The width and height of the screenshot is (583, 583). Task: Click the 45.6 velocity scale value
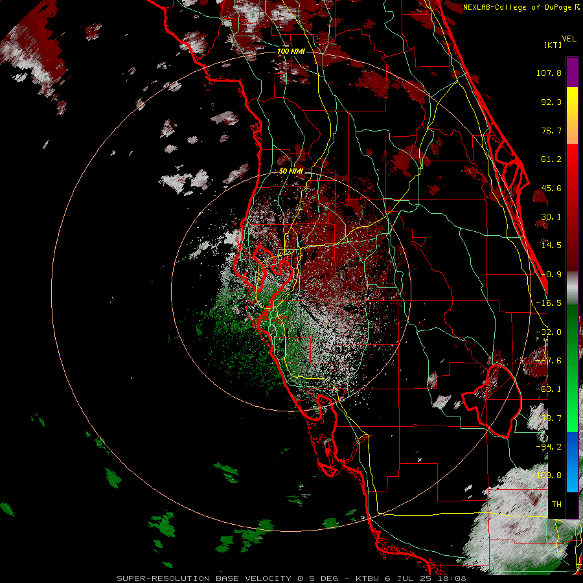tap(551, 188)
